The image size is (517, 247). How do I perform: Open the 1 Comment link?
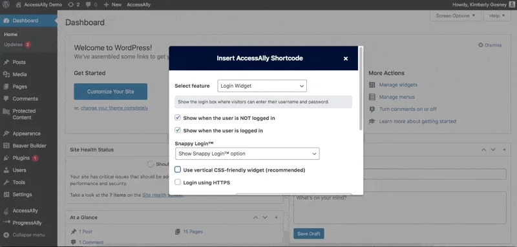[91, 242]
